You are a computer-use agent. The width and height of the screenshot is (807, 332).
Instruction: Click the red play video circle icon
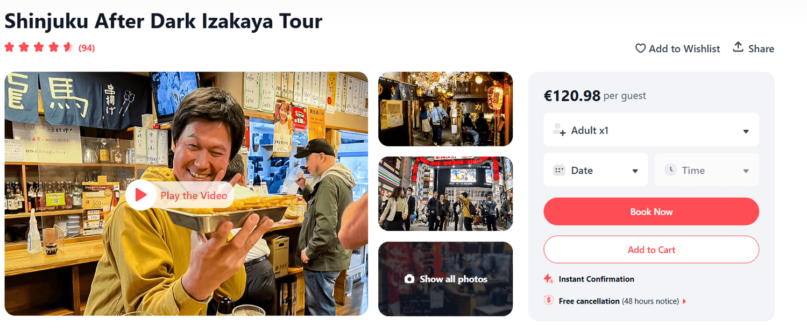[x=141, y=195]
